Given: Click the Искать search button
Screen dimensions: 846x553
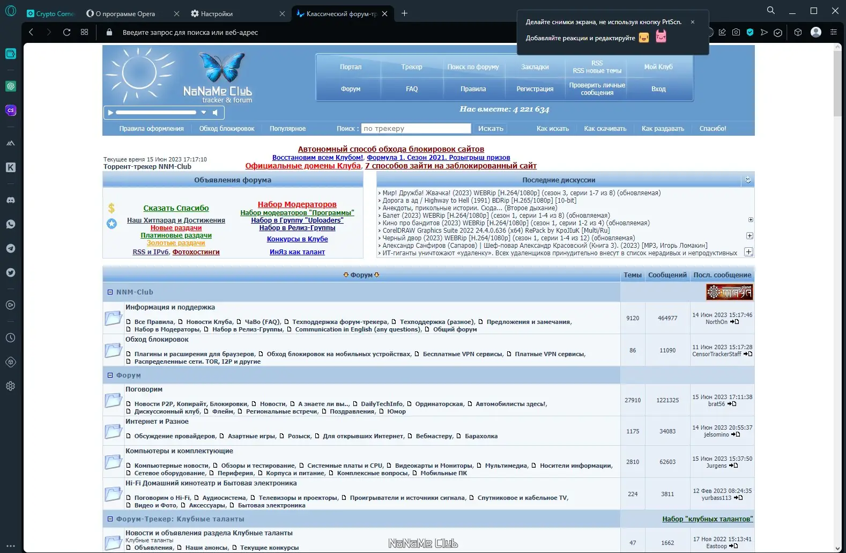Looking at the screenshot, I should click(491, 129).
